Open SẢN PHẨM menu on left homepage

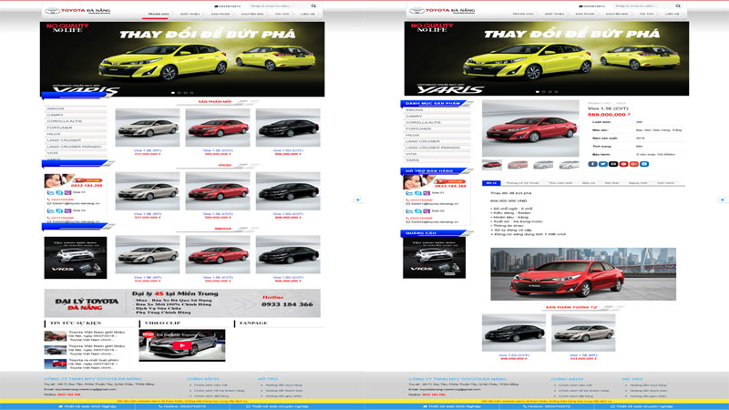[220, 14]
